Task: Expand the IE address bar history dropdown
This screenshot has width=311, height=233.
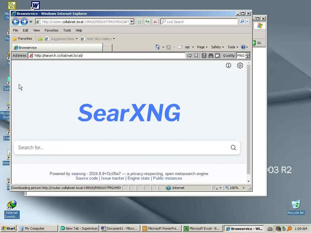Action: (x=132, y=22)
